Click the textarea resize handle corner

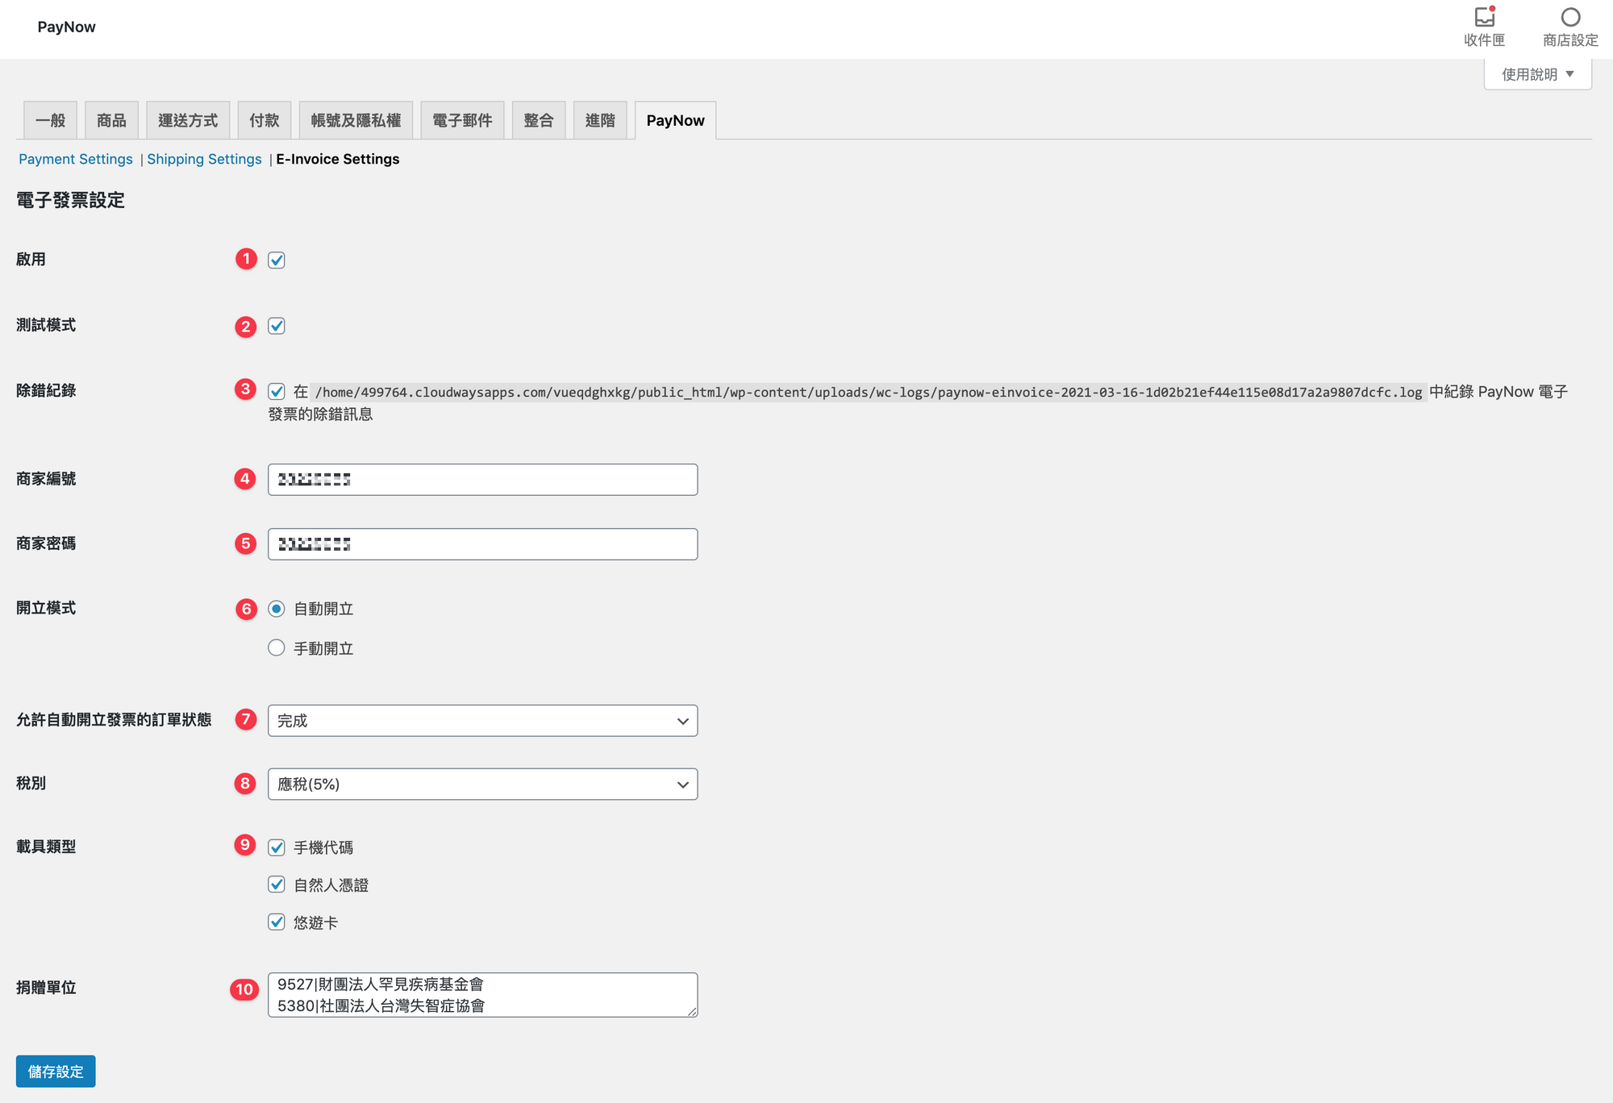click(x=692, y=1011)
